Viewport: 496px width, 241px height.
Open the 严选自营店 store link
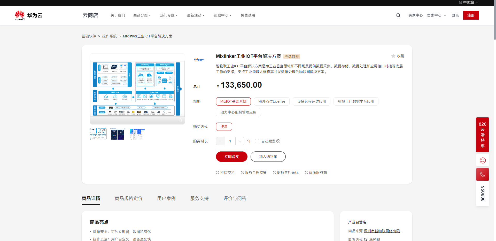[x=357, y=222]
